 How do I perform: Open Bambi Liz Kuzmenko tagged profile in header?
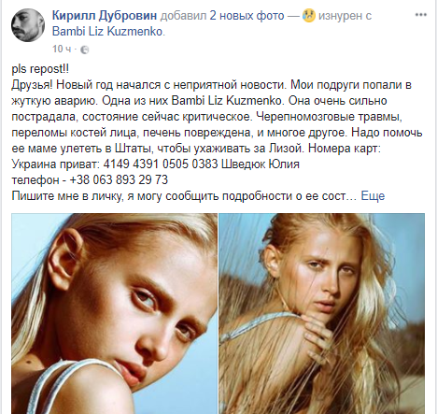(108, 32)
